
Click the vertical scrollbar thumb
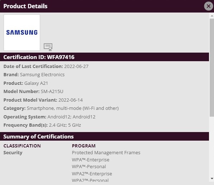click(212, 68)
